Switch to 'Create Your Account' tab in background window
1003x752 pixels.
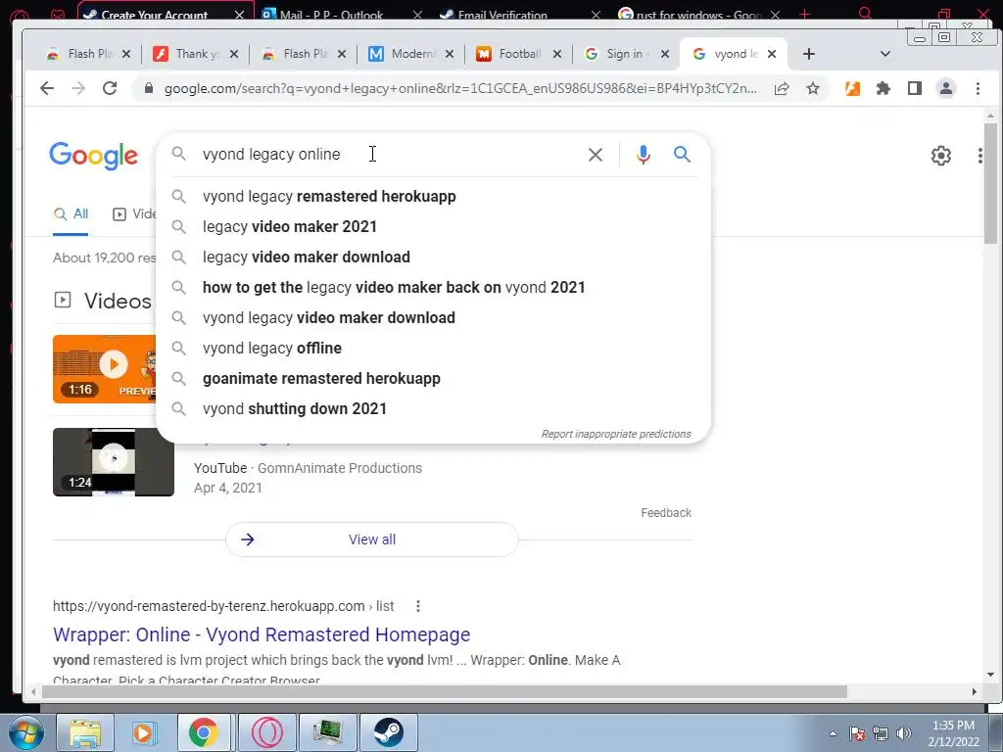pos(165,13)
